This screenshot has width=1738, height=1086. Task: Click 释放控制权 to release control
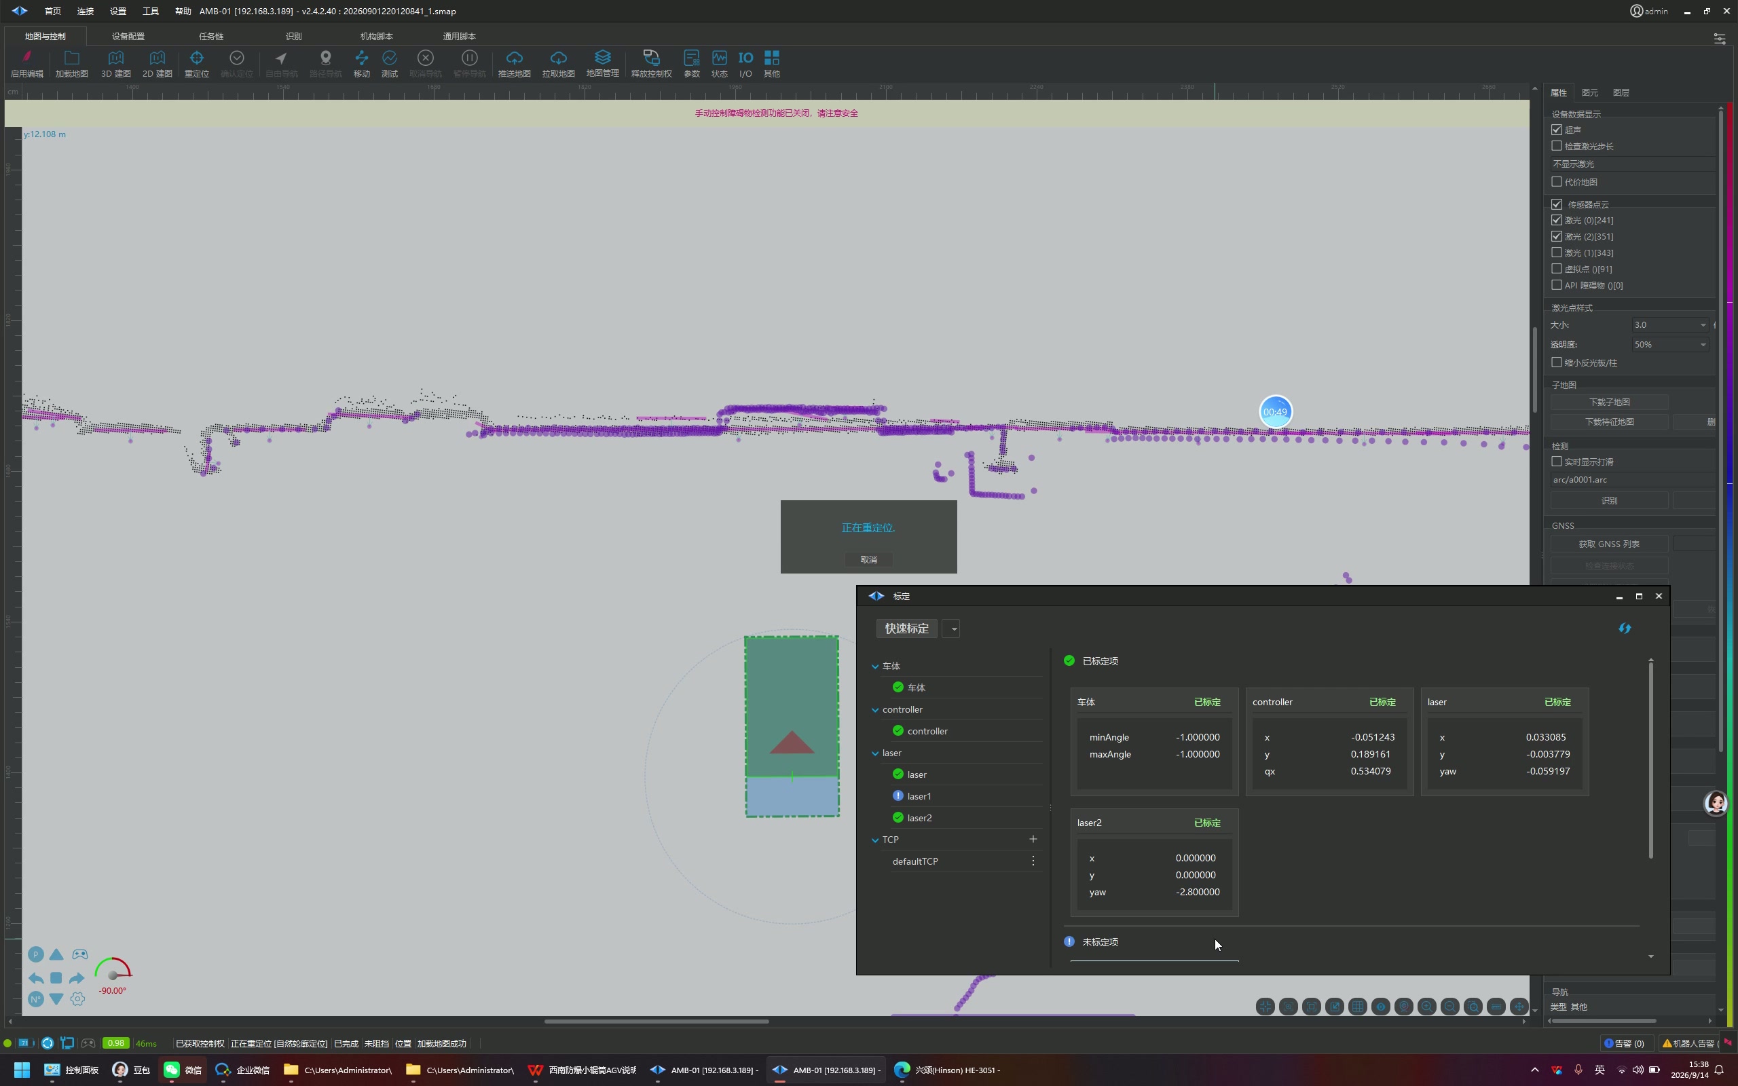click(x=651, y=63)
